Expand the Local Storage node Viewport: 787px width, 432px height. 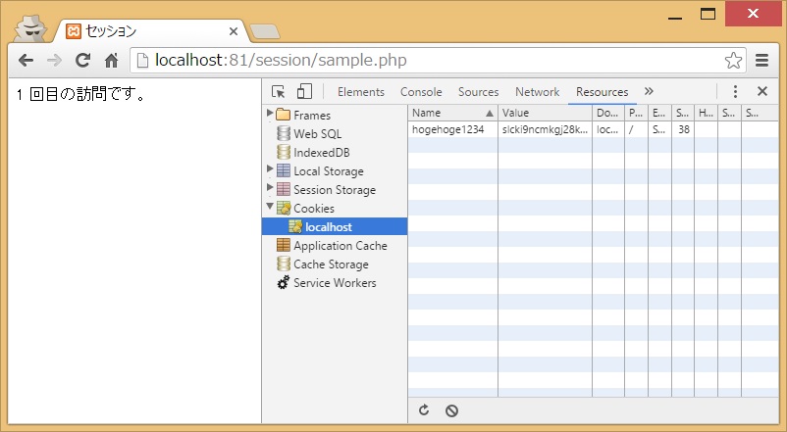click(x=270, y=168)
